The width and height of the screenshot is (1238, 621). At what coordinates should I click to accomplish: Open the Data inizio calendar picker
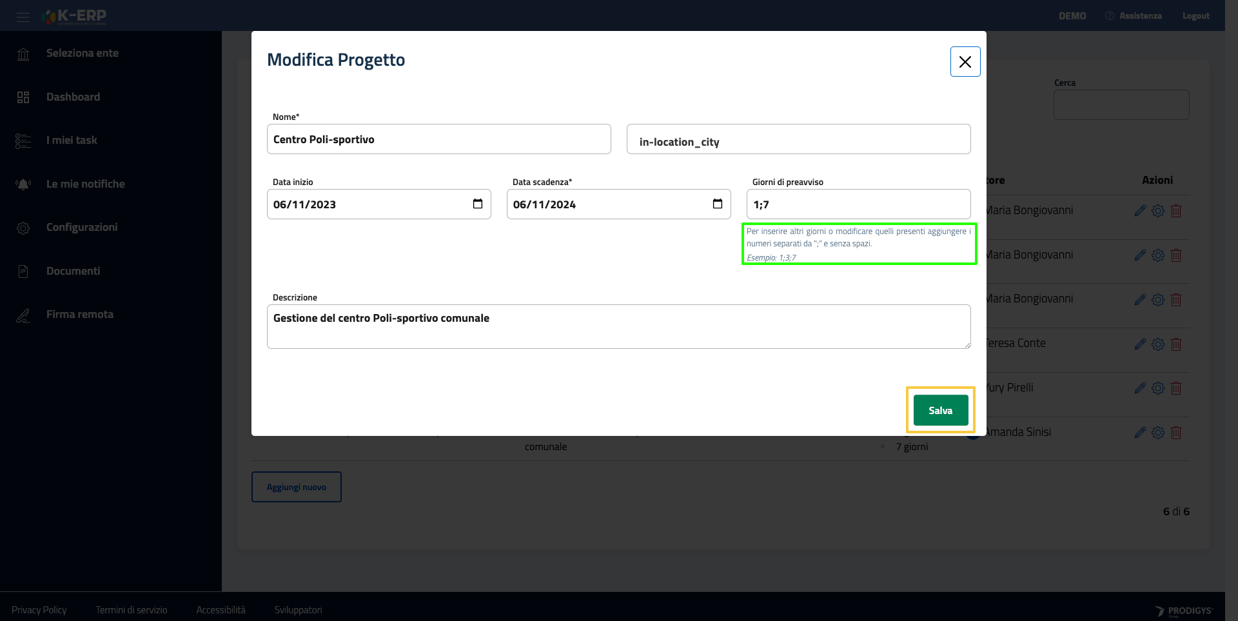tap(478, 204)
